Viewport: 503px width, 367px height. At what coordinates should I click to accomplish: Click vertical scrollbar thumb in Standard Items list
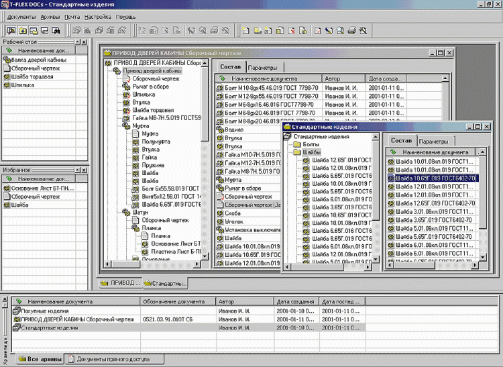(x=482, y=193)
